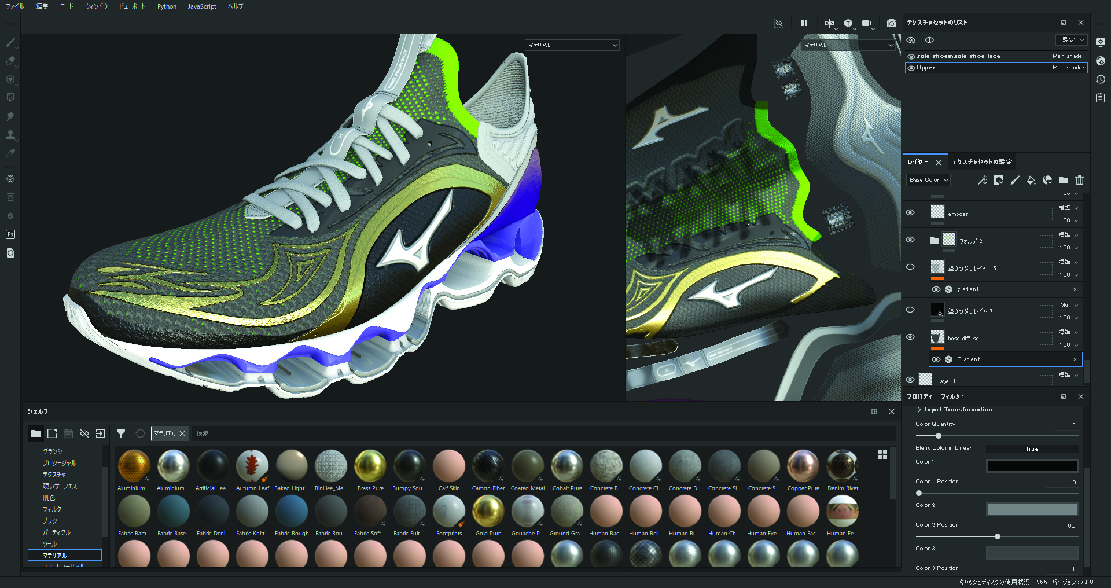Open the ウィンドウ menu

click(96, 6)
